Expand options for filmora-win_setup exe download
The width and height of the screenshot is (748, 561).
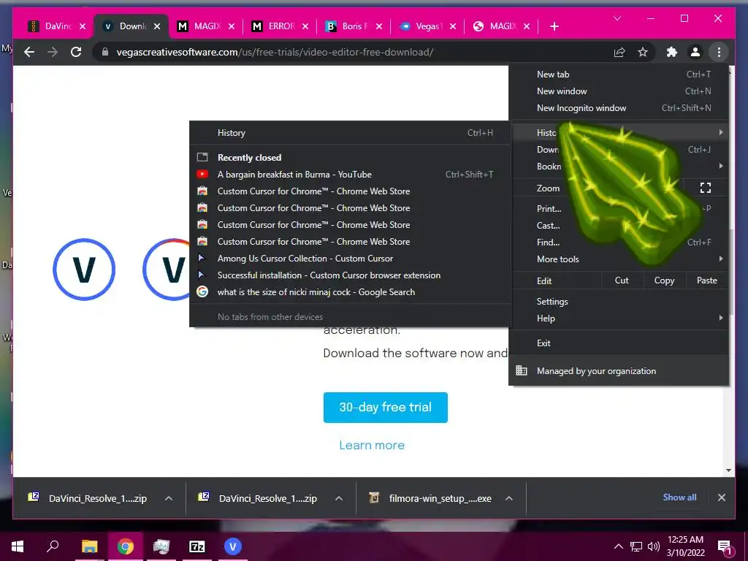point(509,498)
